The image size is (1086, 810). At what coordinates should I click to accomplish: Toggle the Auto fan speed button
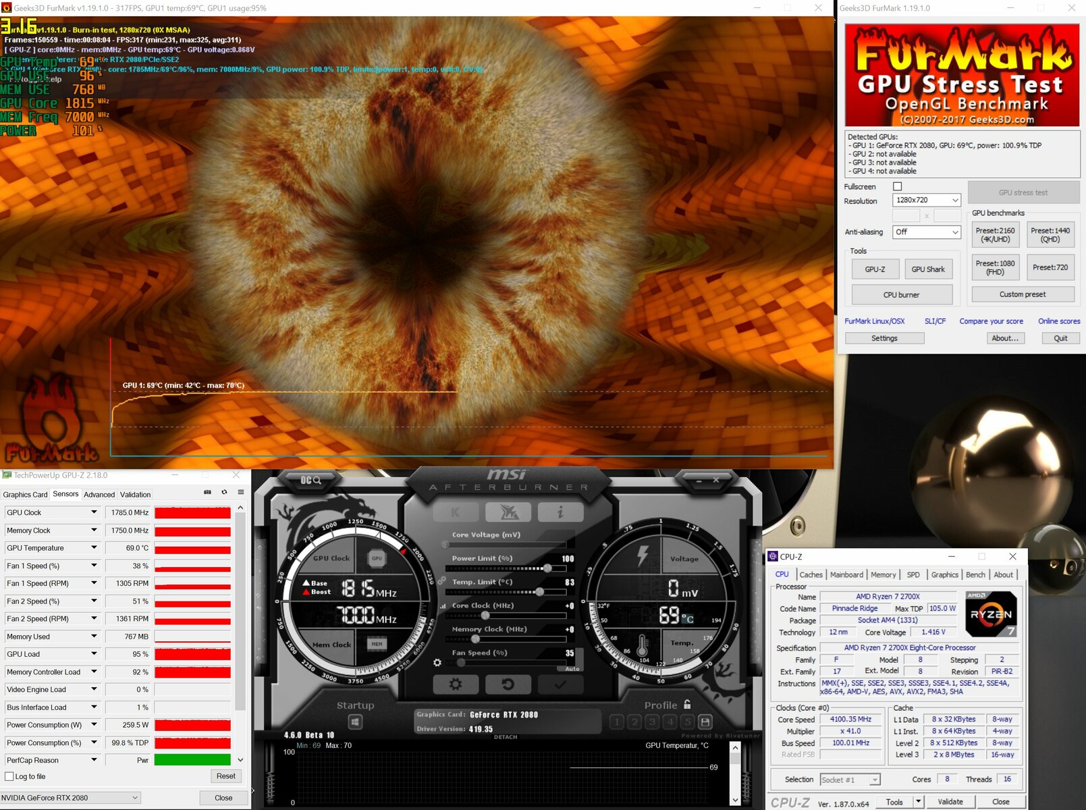pyautogui.click(x=572, y=668)
